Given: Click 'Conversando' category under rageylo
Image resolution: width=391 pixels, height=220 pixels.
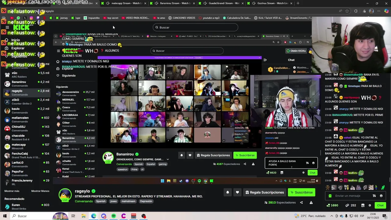Looking at the screenshot, I should point(84,201).
